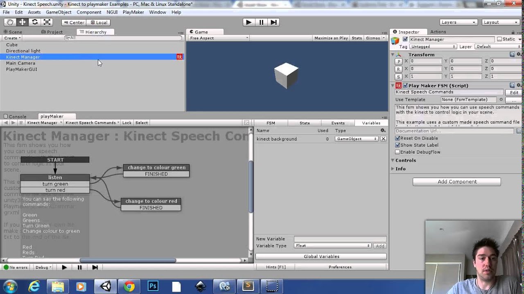Go forward in FSM history arrow
Viewport: 524px width, 294px height.
(x=13, y=122)
